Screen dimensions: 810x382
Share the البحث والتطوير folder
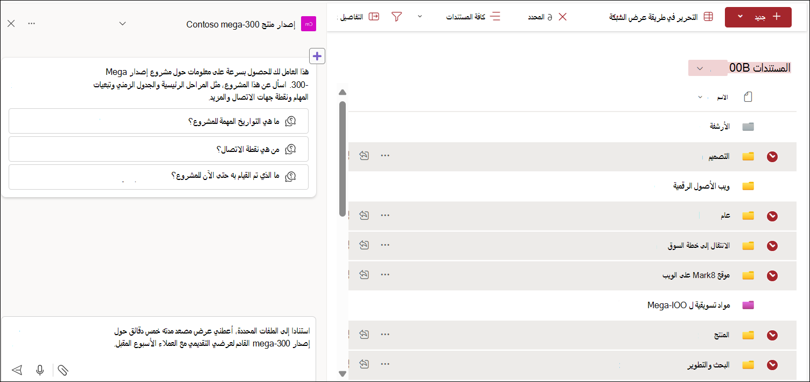pyautogui.click(x=364, y=364)
